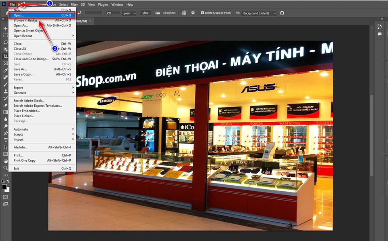388x241 pixels.
Task: Expand the Export submenu
Action: click(42, 88)
